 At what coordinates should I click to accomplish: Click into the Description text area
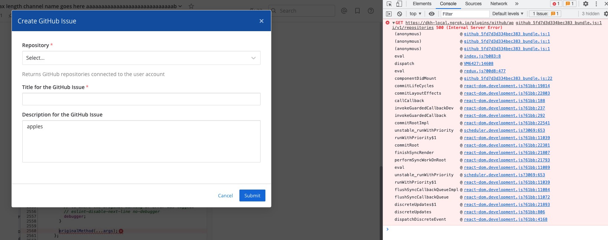[x=141, y=141]
